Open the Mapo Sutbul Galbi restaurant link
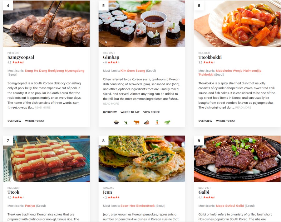Viewport: 281px width, 222px height. point(230,206)
